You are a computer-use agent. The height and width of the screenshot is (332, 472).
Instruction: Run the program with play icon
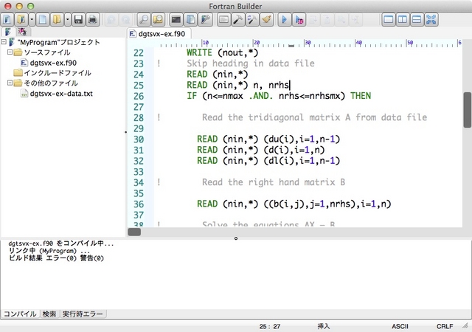coord(284,20)
